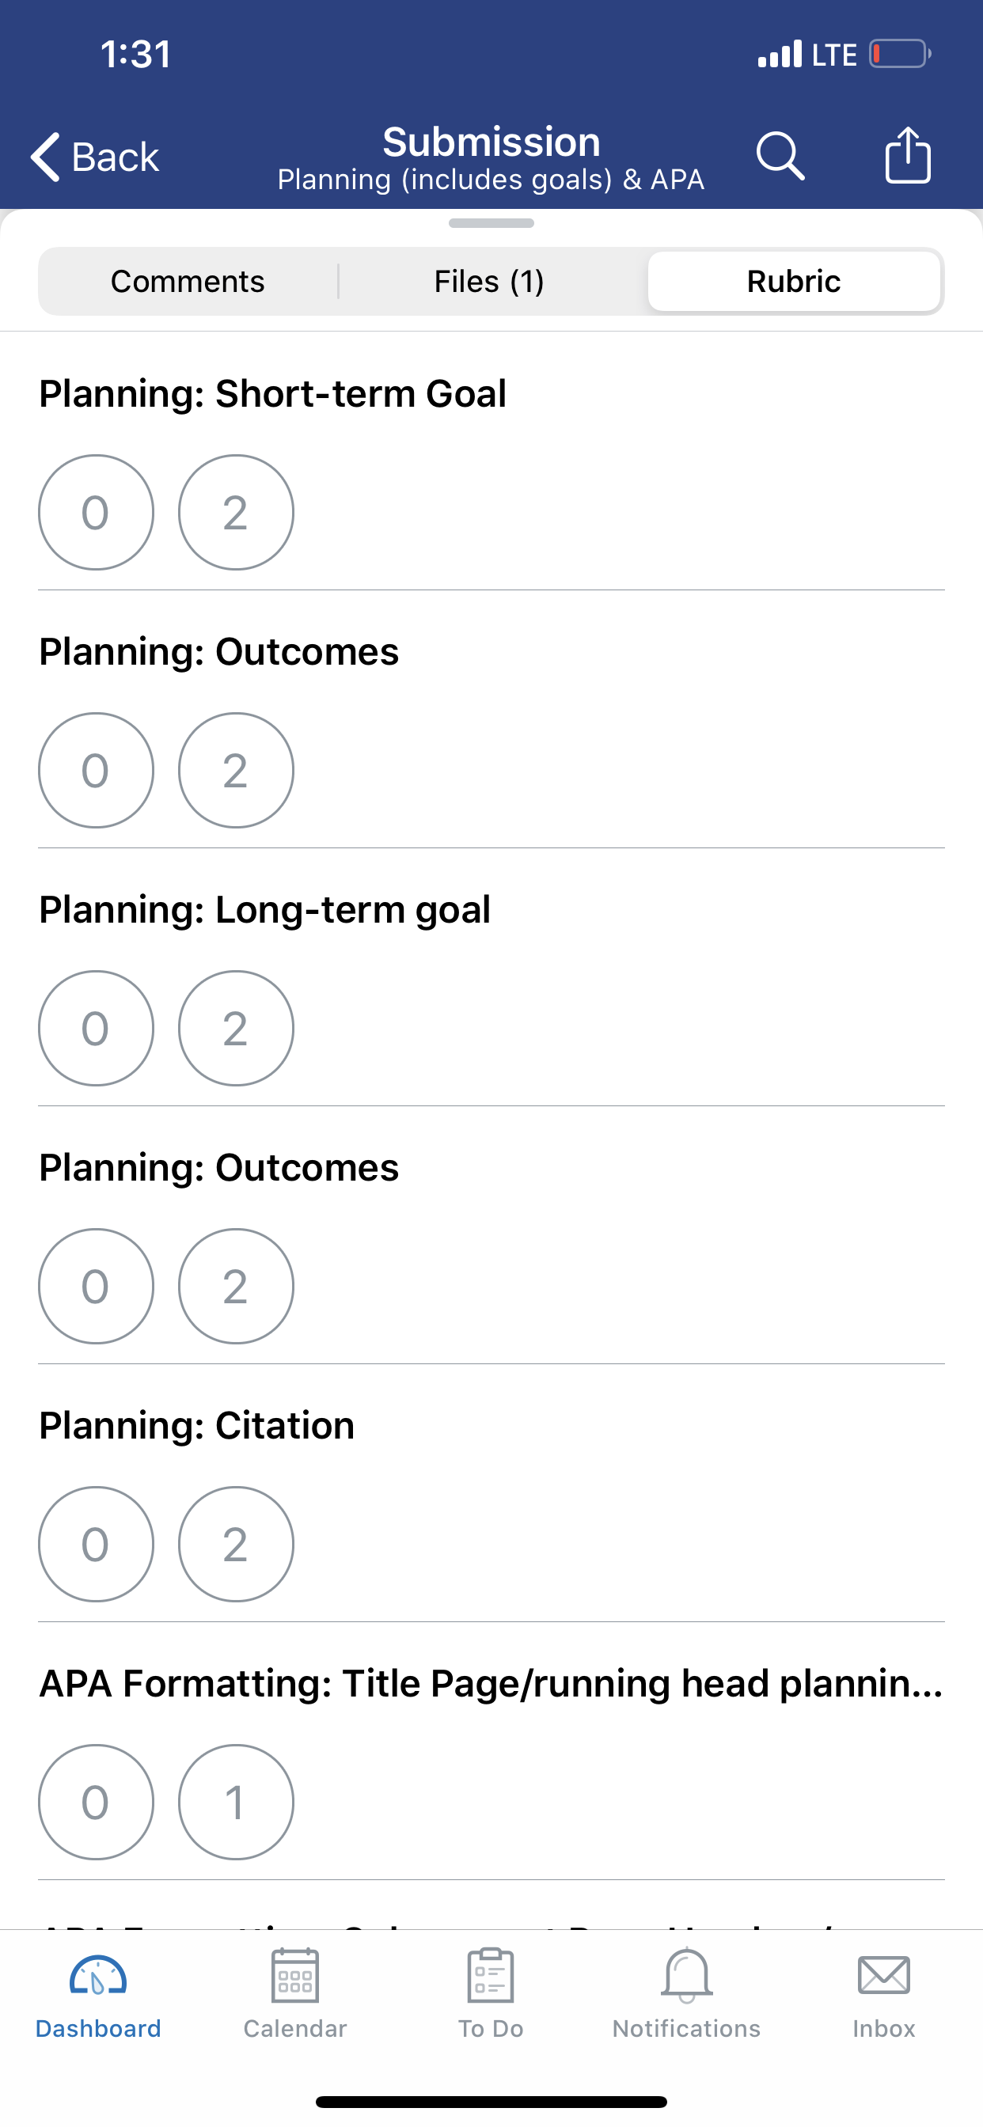Open the Calendar icon in bottom bar
The height and width of the screenshot is (2127, 983).
(x=295, y=1975)
